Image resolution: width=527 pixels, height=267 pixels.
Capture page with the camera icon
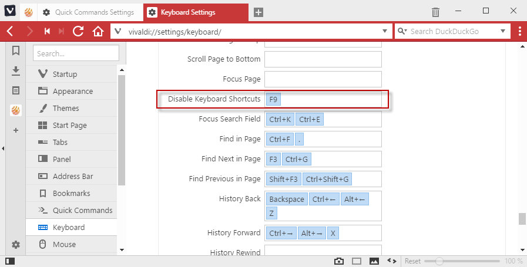pyautogui.click(x=339, y=261)
